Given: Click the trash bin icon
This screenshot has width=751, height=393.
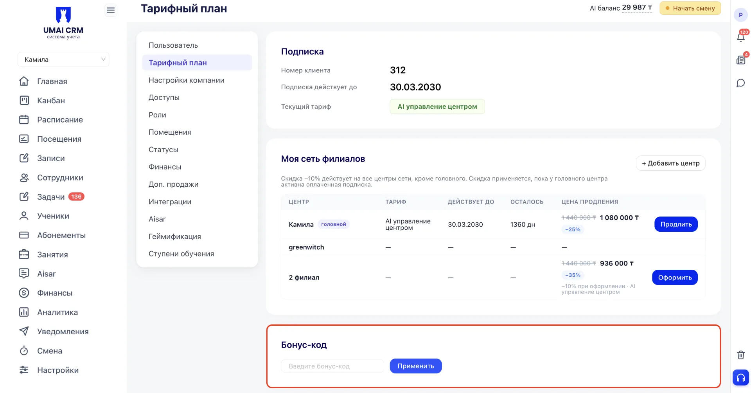Looking at the screenshot, I should pyautogui.click(x=740, y=355).
